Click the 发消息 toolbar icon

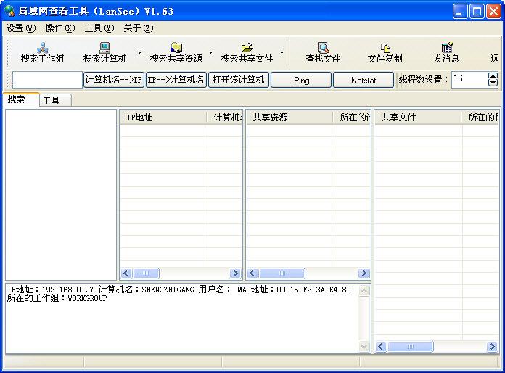pyautogui.click(x=447, y=48)
